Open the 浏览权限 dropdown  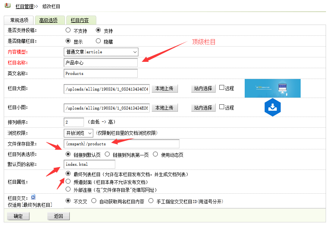(x=79, y=133)
